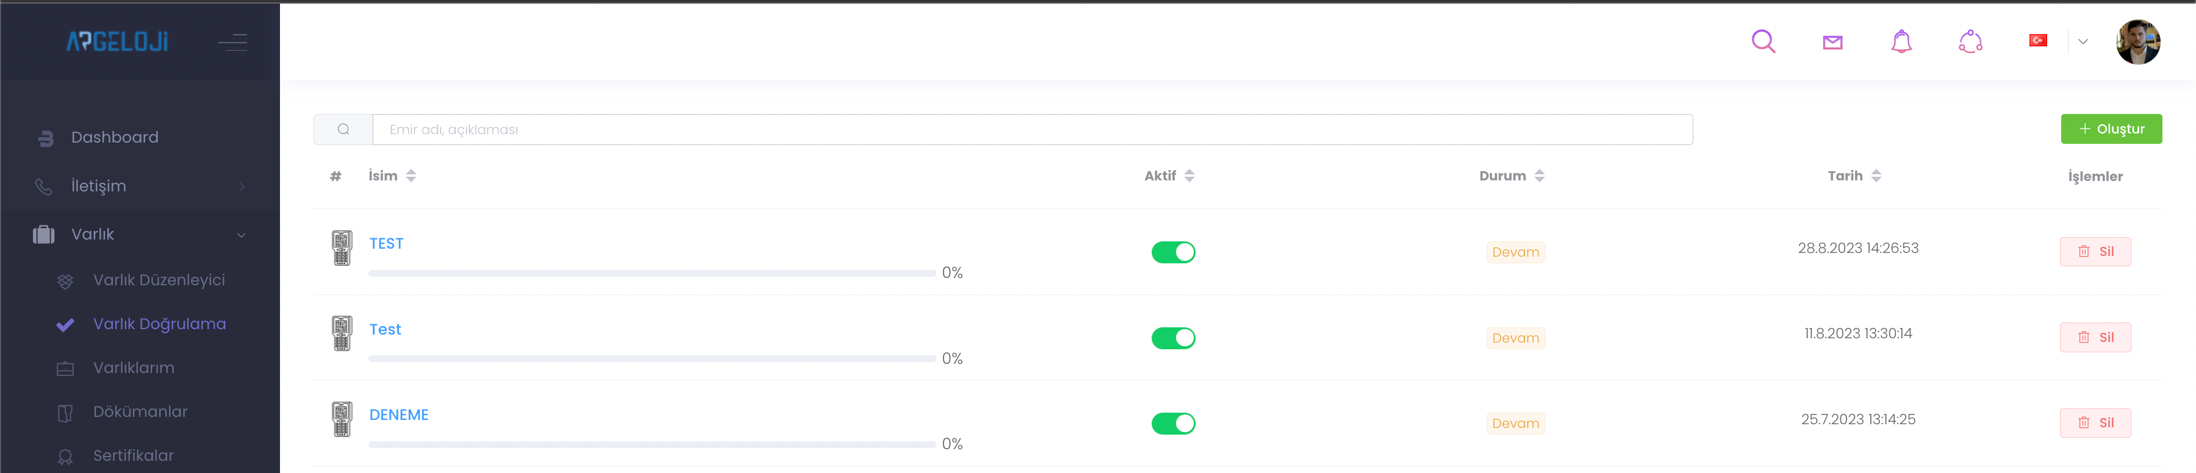Click the search magnifier icon in header
Image resolution: width=2196 pixels, height=473 pixels.
tap(1763, 41)
